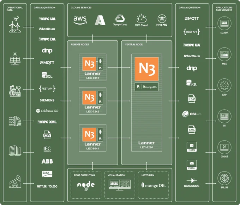Click the LEC-2290 label
240x205 pixels.
pos(146,147)
